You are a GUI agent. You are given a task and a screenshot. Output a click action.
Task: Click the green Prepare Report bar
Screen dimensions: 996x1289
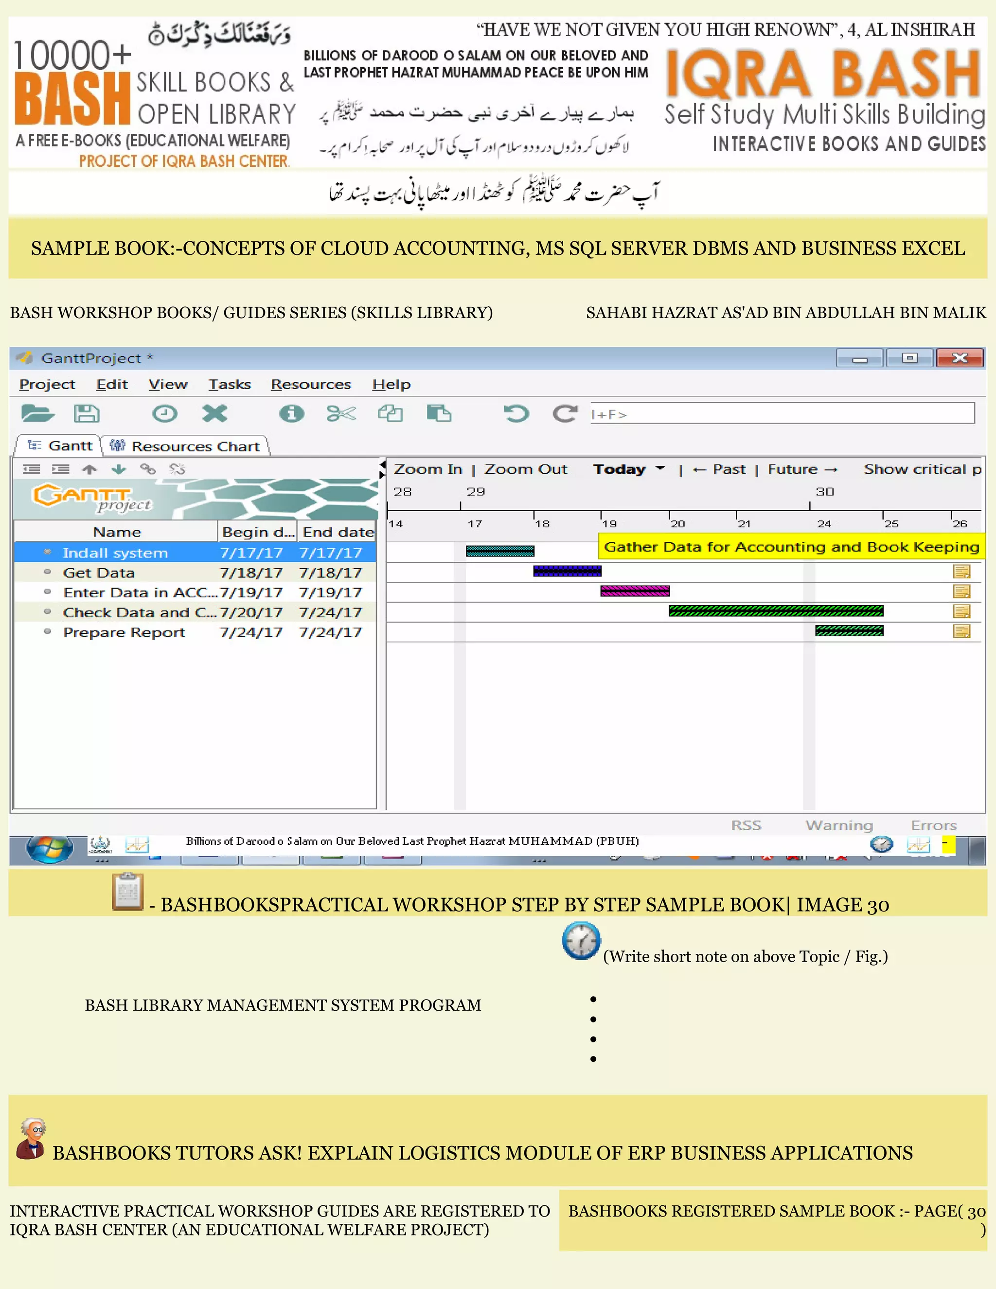(x=849, y=631)
